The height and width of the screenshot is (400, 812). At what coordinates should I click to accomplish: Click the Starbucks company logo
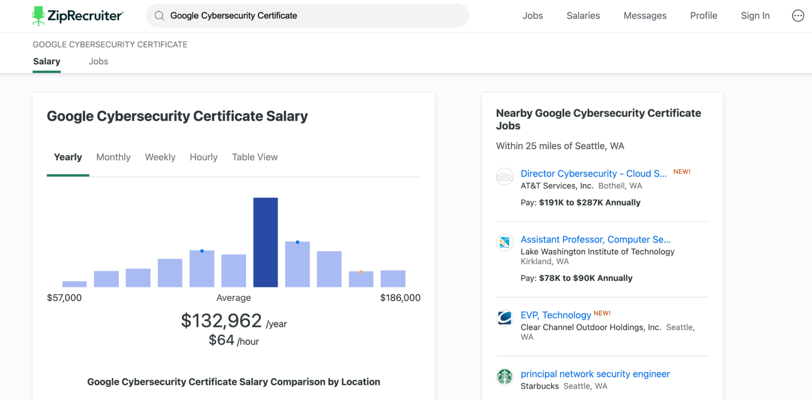pos(505,377)
